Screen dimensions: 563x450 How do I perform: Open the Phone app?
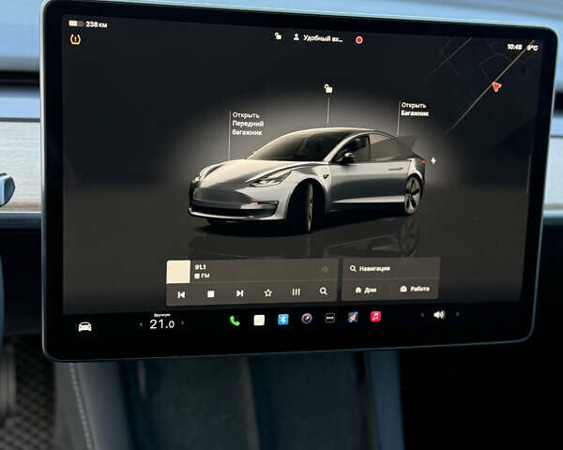pyautogui.click(x=235, y=321)
